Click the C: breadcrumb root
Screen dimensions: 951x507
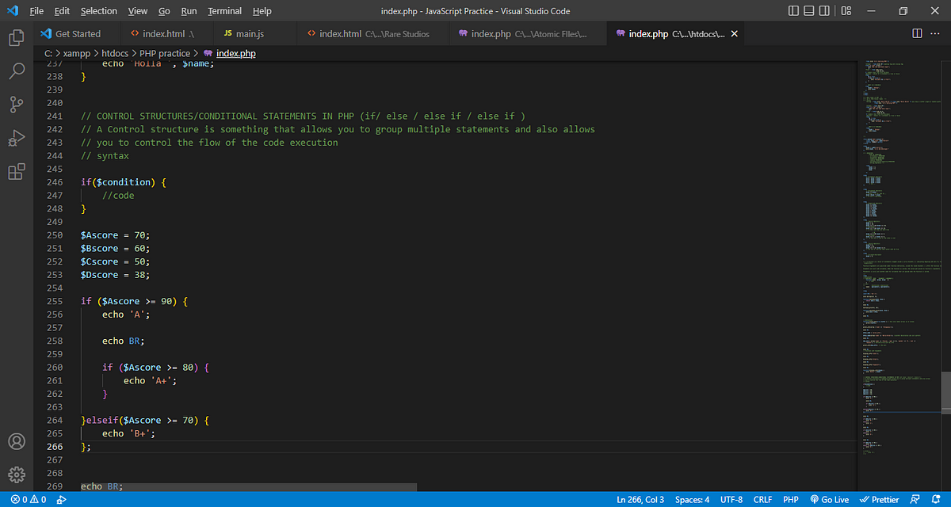pyautogui.click(x=48, y=53)
